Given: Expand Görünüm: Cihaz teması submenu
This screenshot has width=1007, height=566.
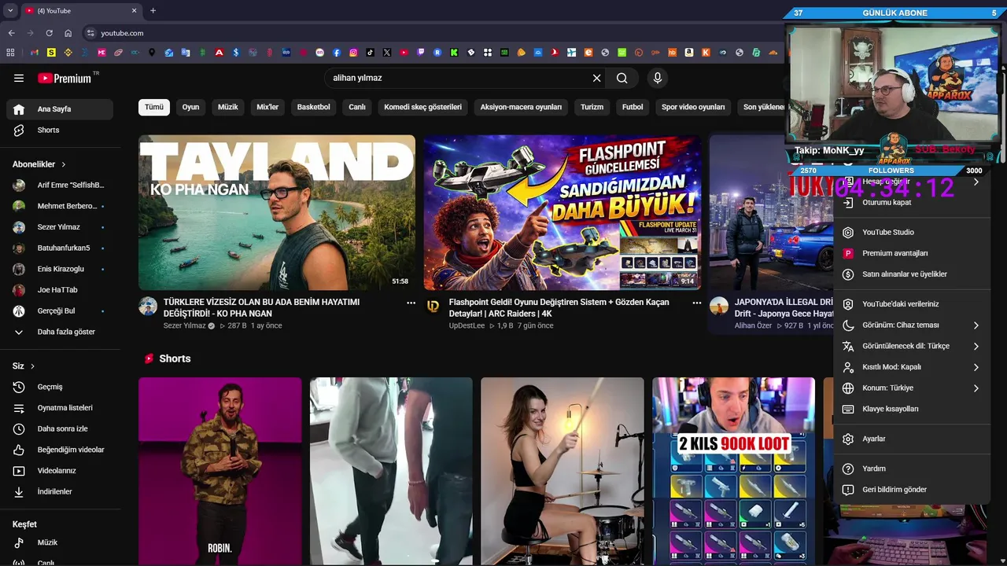Looking at the screenshot, I should (912, 325).
